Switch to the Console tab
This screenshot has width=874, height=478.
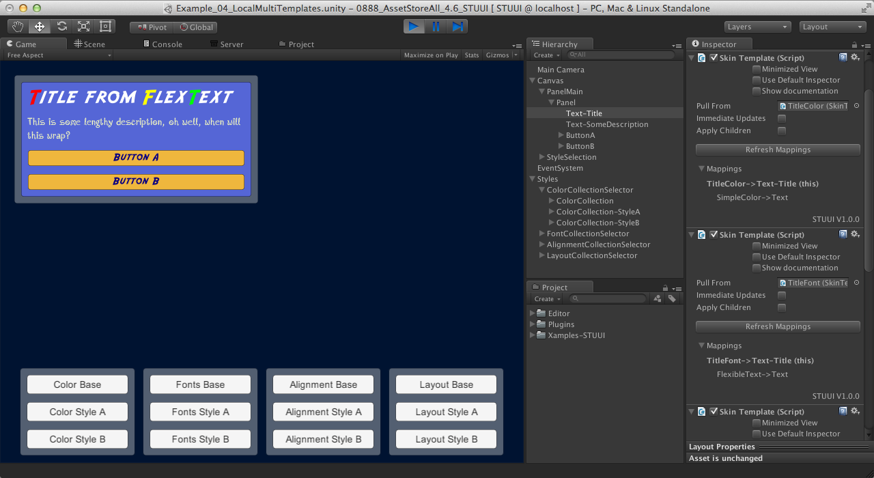pyautogui.click(x=163, y=44)
